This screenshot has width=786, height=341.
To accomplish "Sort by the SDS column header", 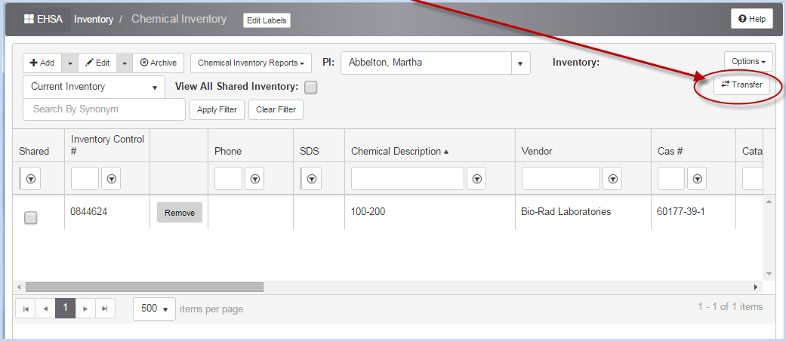I will 310,151.
